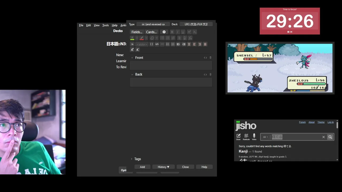Open the equations fx icon
The width and height of the screenshot is (342, 192).
(x=190, y=38)
